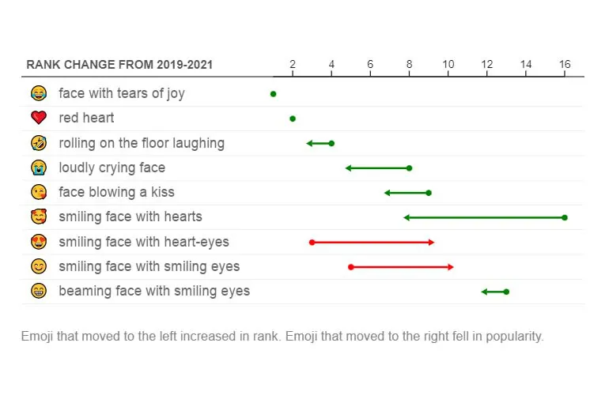
Task: Click the "beaming face with smiling eyes" label
Action: [x=154, y=291]
